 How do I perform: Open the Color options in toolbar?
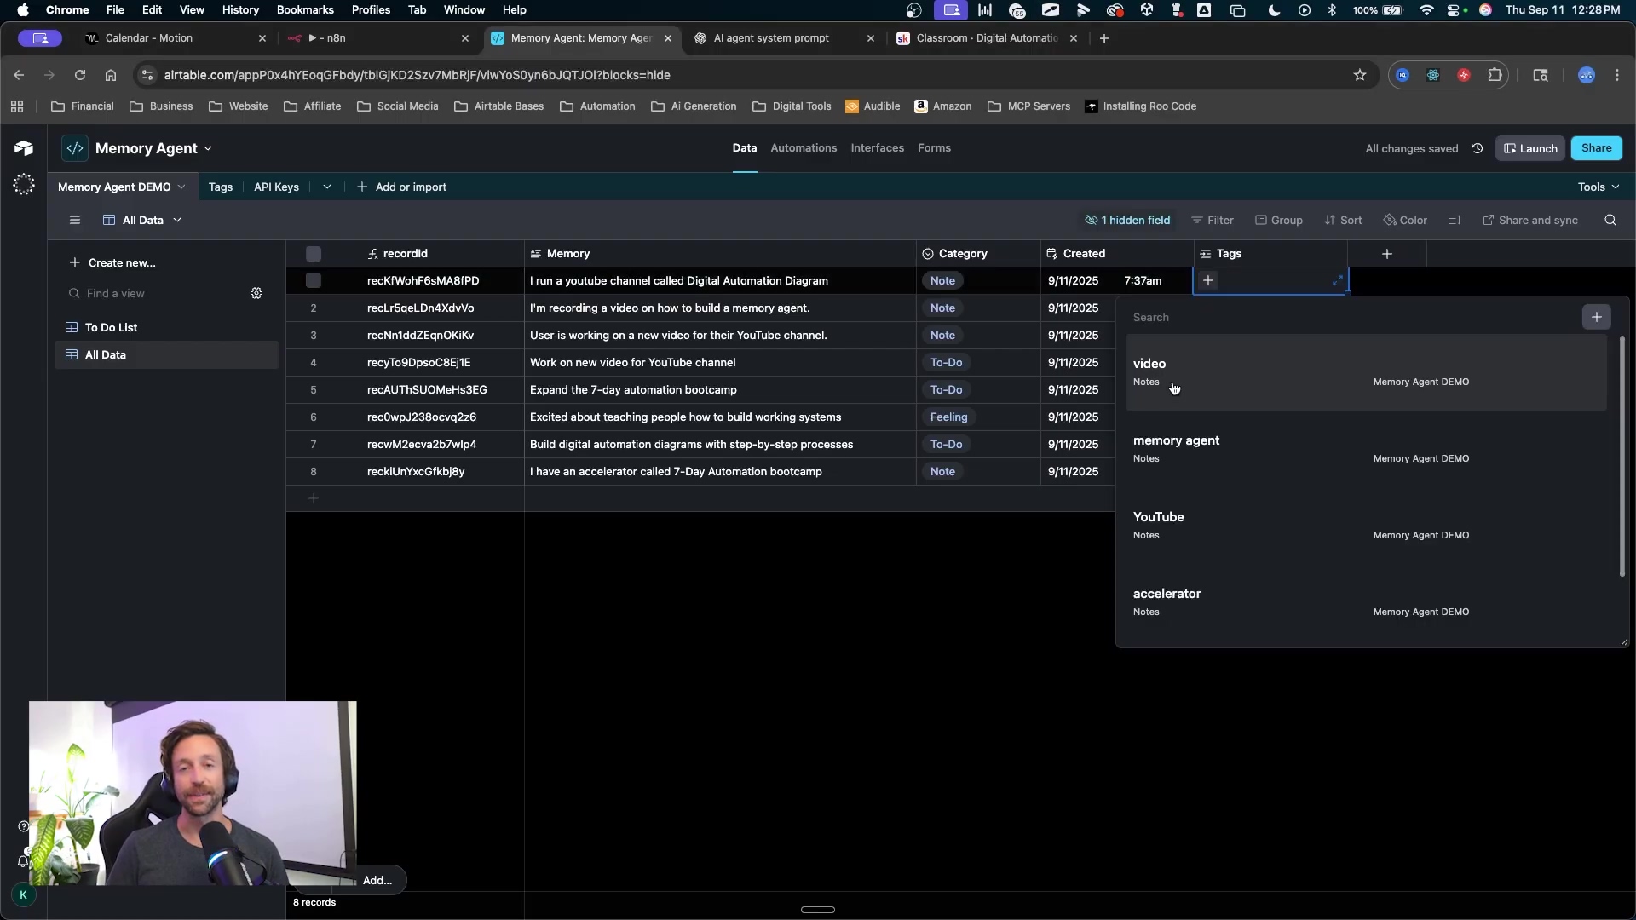(1405, 220)
